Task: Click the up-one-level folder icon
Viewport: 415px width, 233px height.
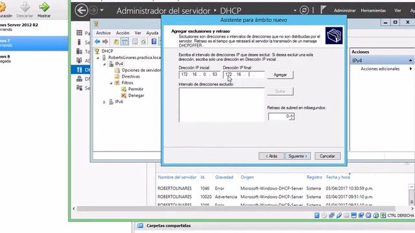Action: tap(116, 41)
